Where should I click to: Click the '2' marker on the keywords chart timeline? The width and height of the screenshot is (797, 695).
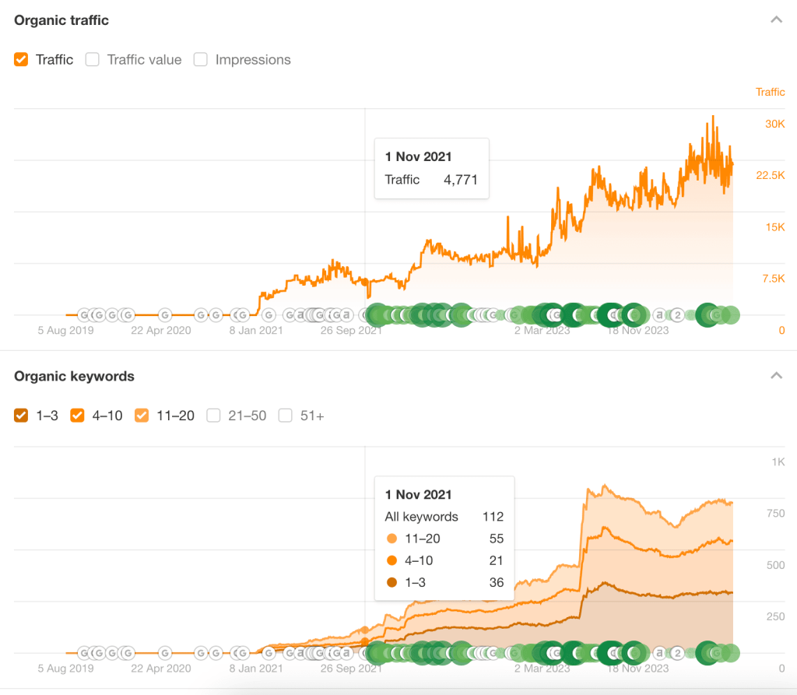(x=677, y=653)
